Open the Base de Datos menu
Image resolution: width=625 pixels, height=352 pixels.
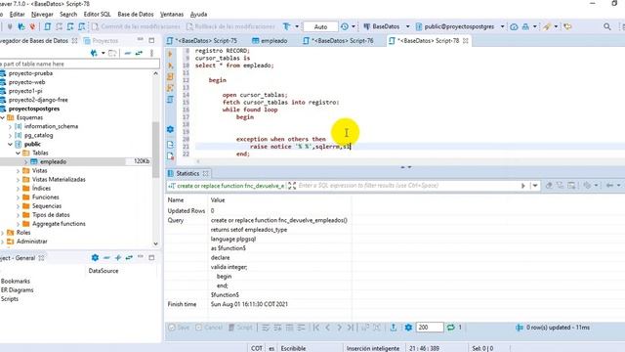(136, 15)
